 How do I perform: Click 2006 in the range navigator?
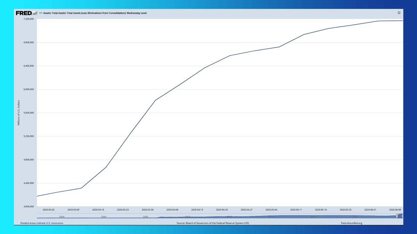pyautogui.click(x=104, y=216)
